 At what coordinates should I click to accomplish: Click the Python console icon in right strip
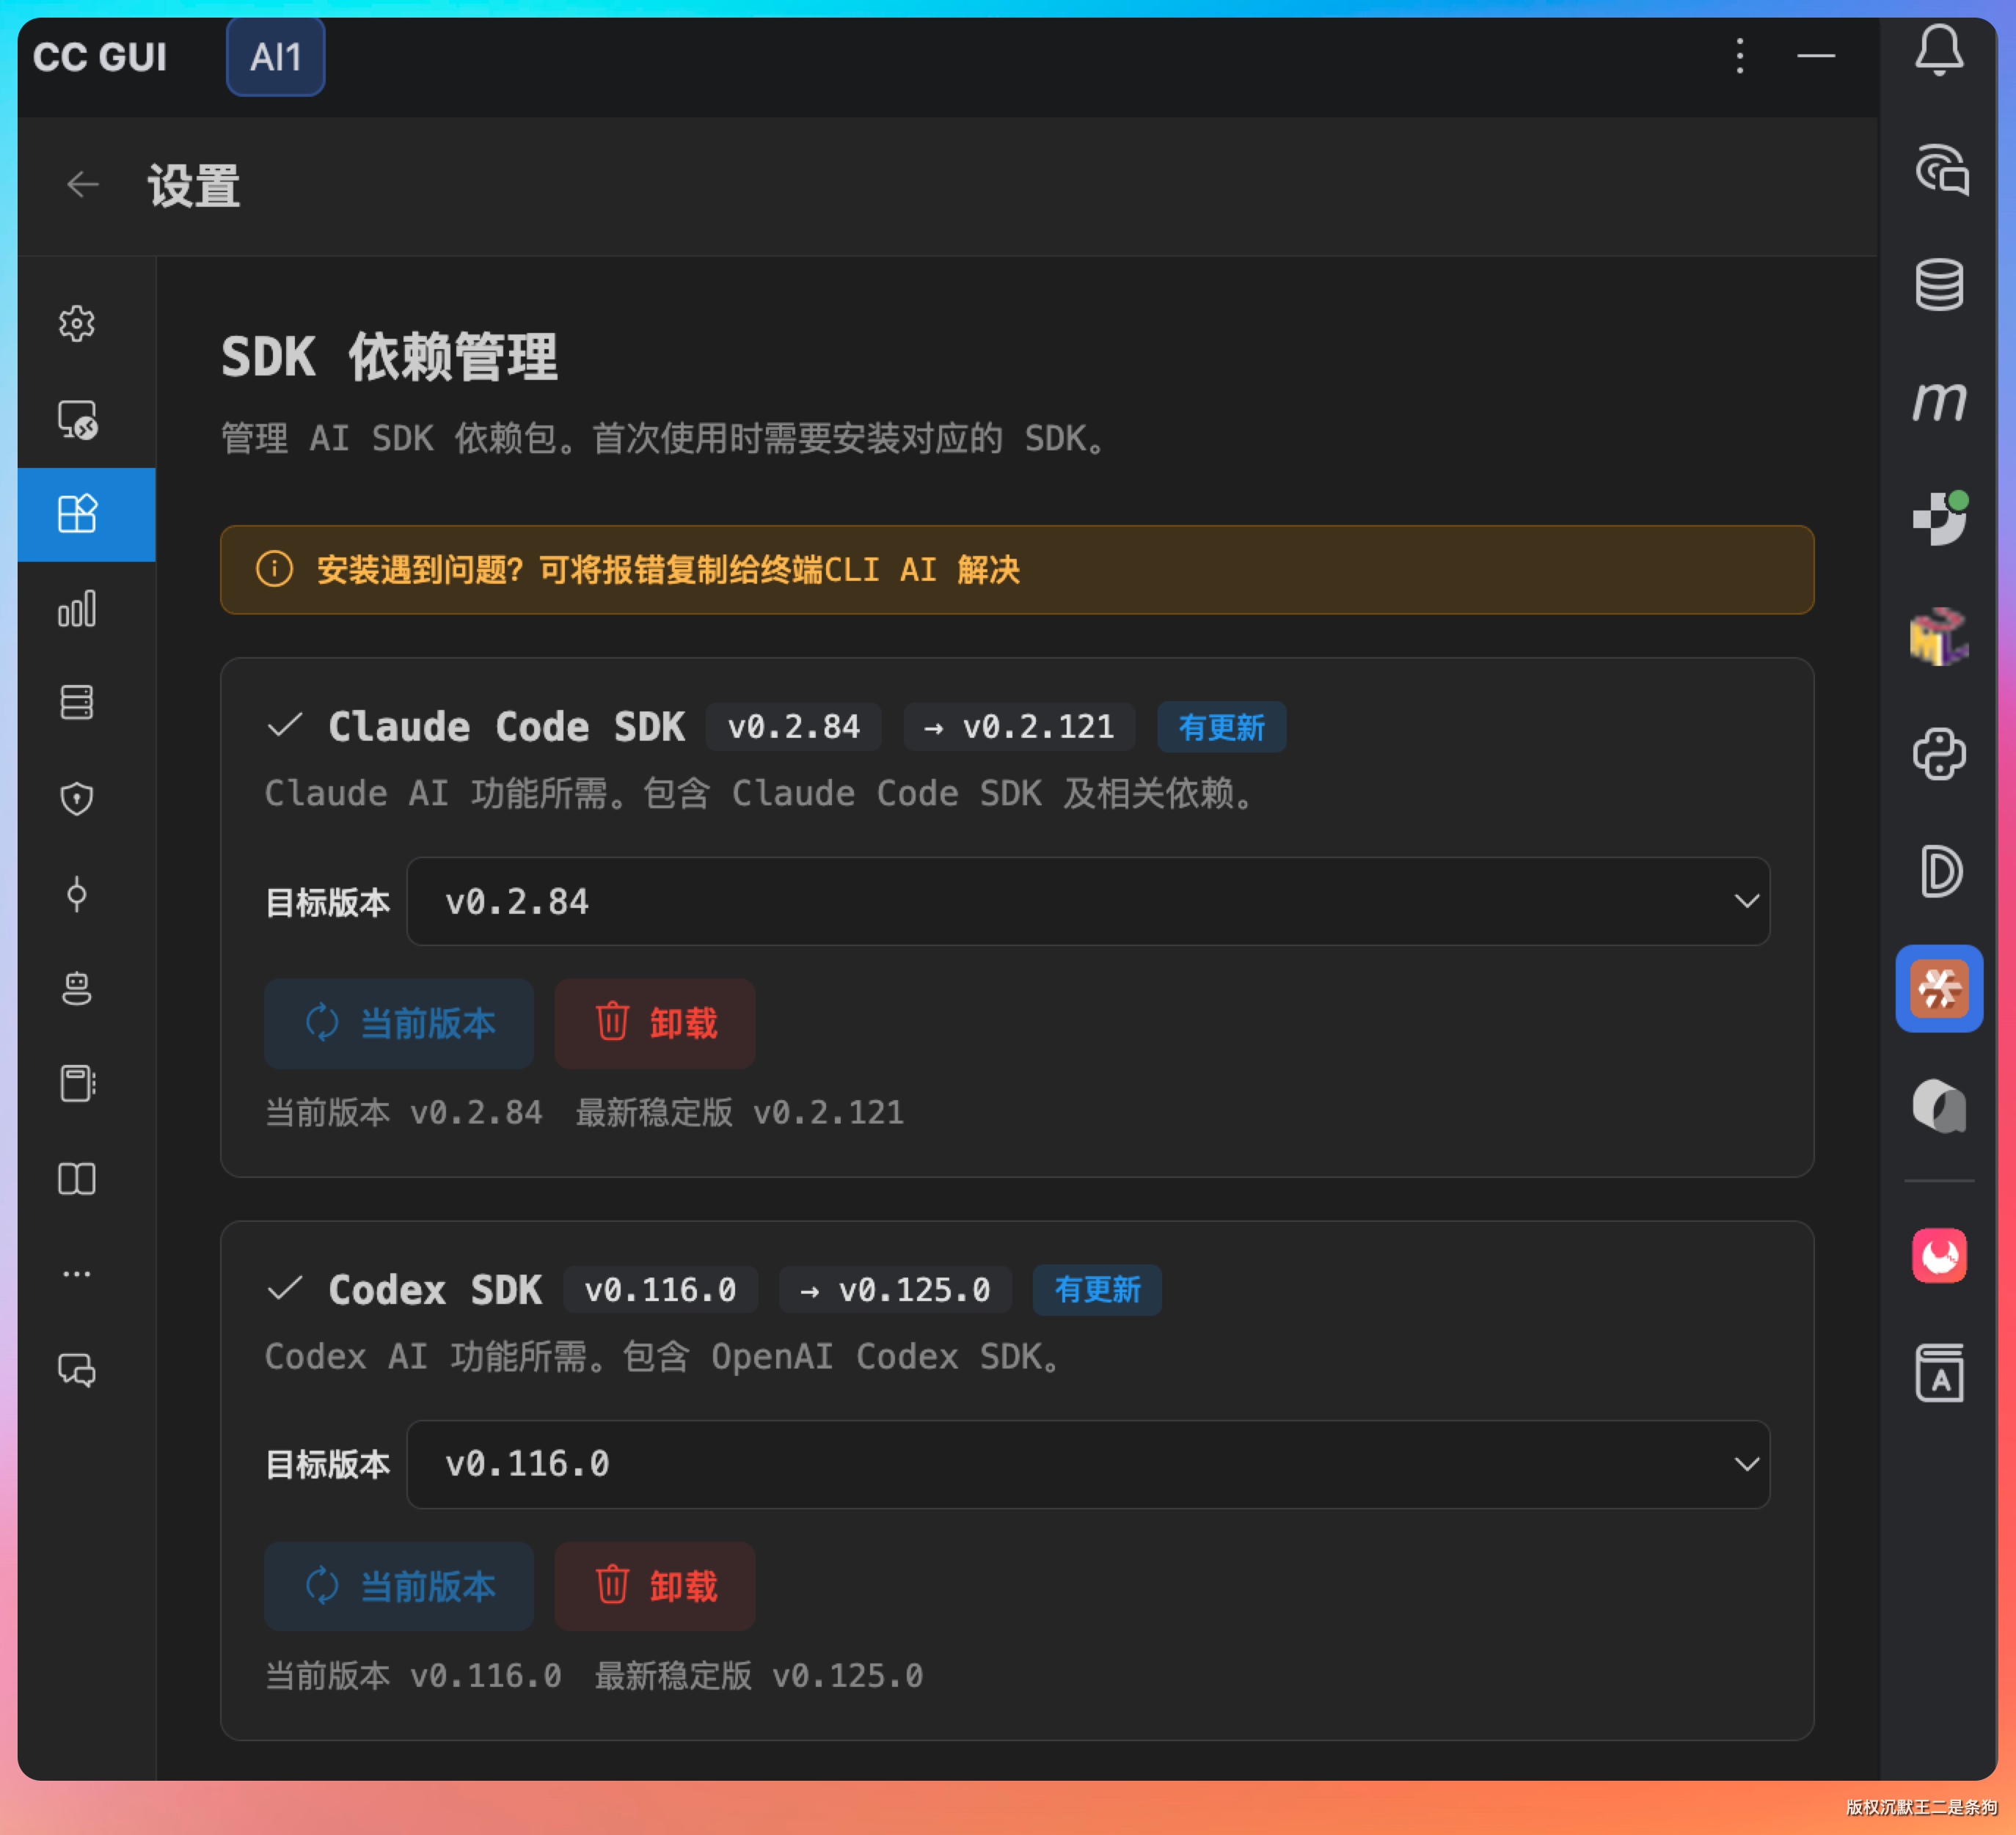[x=1938, y=754]
